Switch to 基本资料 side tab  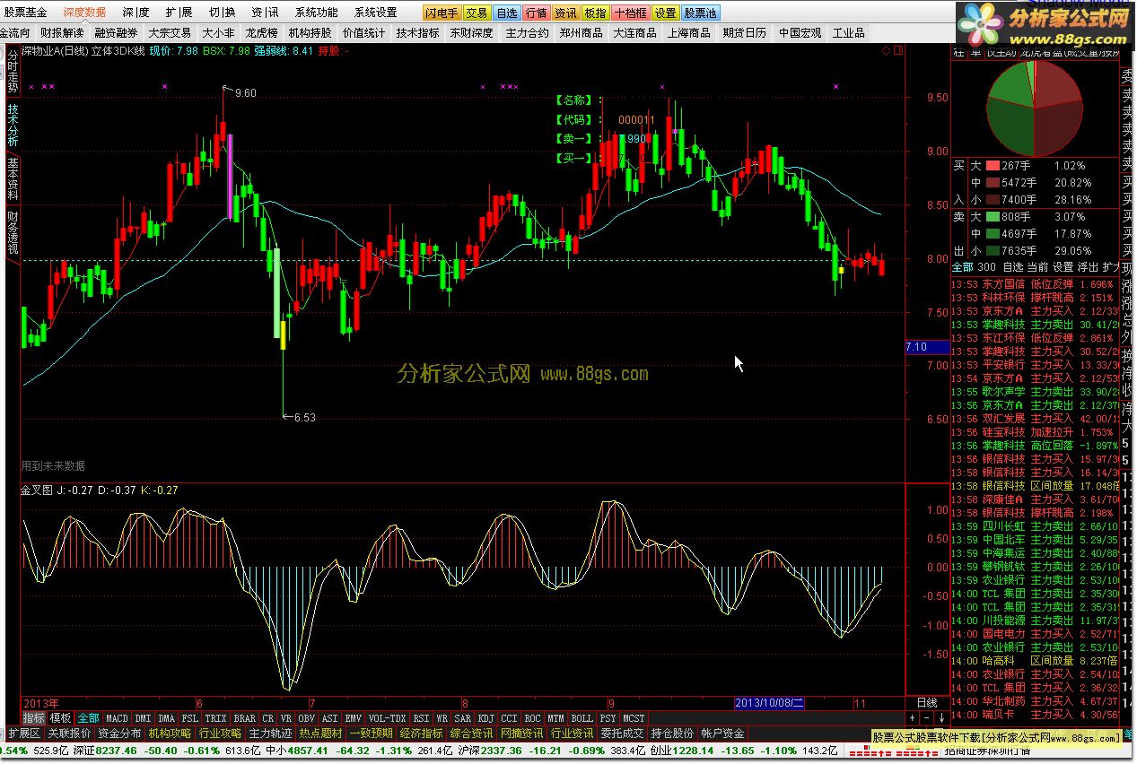[x=13, y=178]
